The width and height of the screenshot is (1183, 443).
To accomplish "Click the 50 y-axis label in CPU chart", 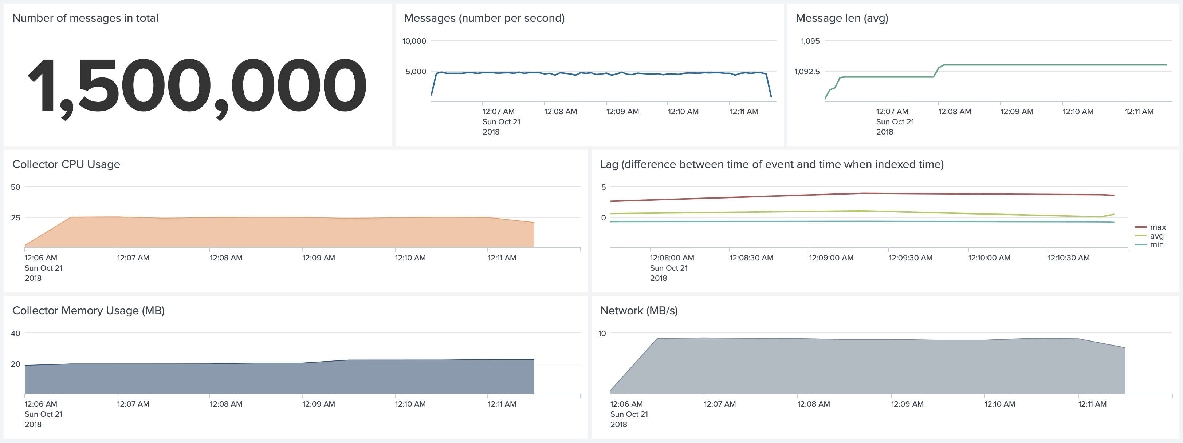I will 16,187.
